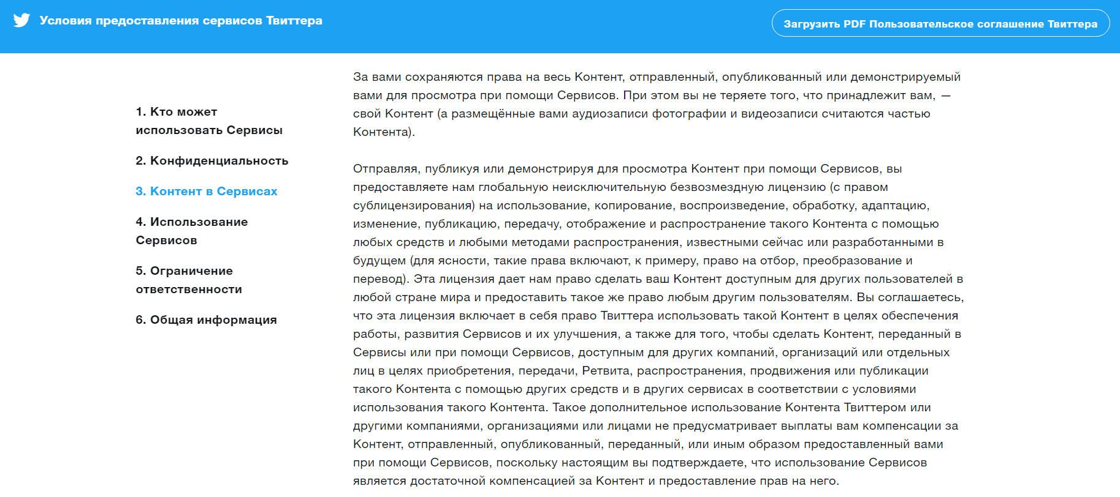Click paragraph starting 'За вами сохраняются права'
The width and height of the screenshot is (1120, 497).
pos(657,104)
